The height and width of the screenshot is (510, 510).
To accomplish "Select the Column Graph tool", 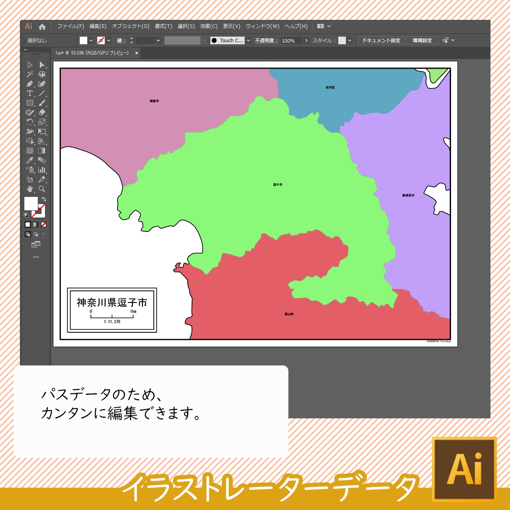I will click(x=42, y=170).
